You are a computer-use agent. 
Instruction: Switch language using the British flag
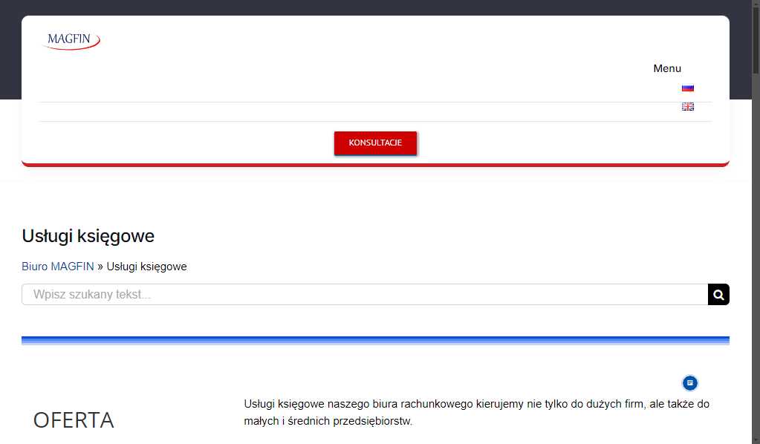pyautogui.click(x=687, y=107)
